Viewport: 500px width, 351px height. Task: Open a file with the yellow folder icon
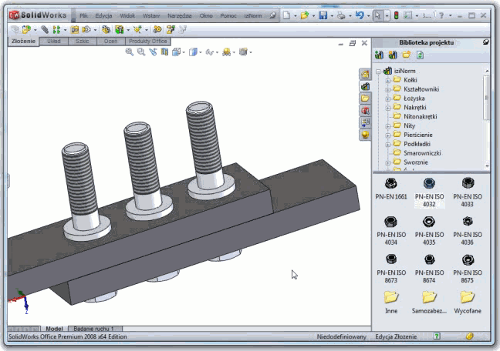click(x=305, y=15)
